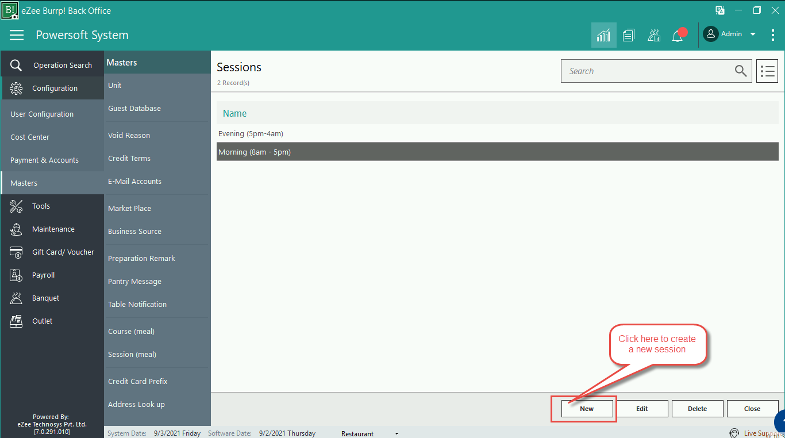The height and width of the screenshot is (438, 785).
Task: Click New to create a session
Action: [x=587, y=409]
